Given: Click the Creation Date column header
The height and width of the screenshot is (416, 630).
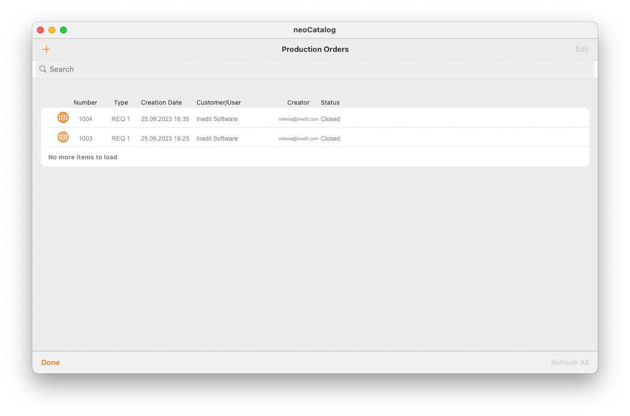Looking at the screenshot, I should [x=161, y=103].
